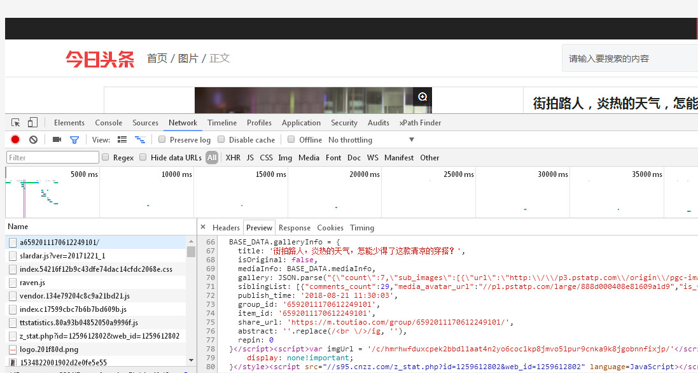Image resolution: width=698 pixels, height=373 pixels.
Task: Open the Timeline tab
Action: pos(222,123)
